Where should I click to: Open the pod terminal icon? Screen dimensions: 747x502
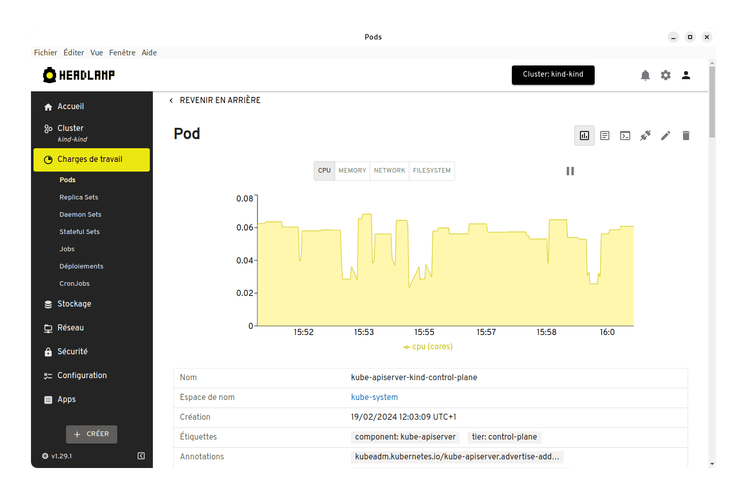[625, 136]
